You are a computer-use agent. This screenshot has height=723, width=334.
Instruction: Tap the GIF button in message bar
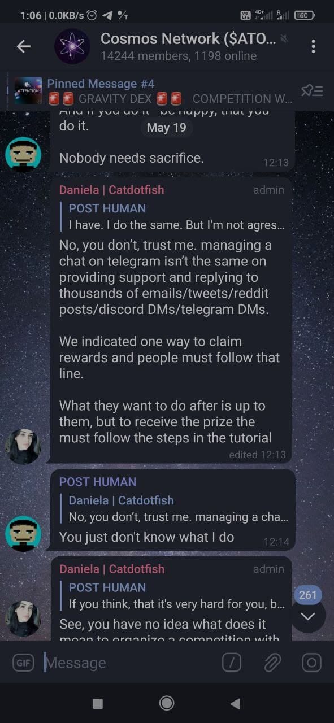click(23, 663)
